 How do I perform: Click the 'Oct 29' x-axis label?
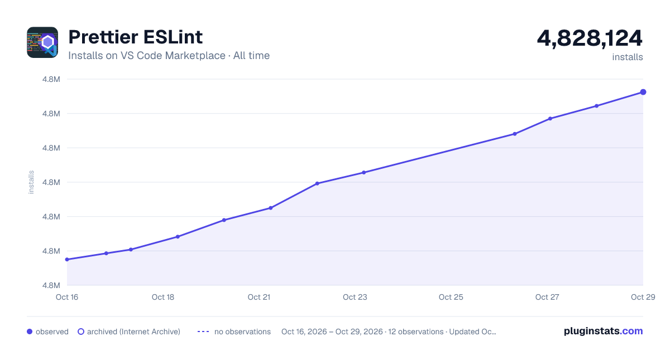point(642,297)
